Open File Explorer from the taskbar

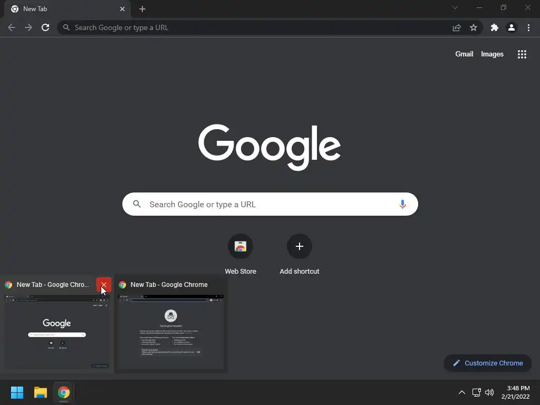pos(40,392)
